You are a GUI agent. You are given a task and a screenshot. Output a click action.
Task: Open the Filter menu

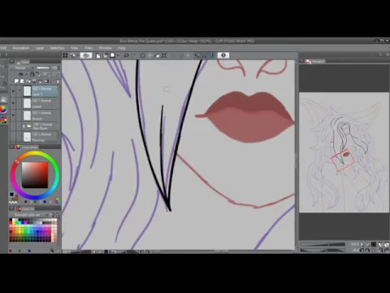(x=89, y=48)
